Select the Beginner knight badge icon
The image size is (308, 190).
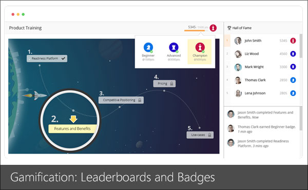(148, 47)
